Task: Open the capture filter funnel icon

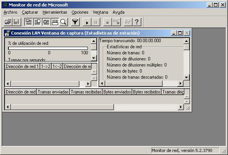Action: tap(75, 22)
